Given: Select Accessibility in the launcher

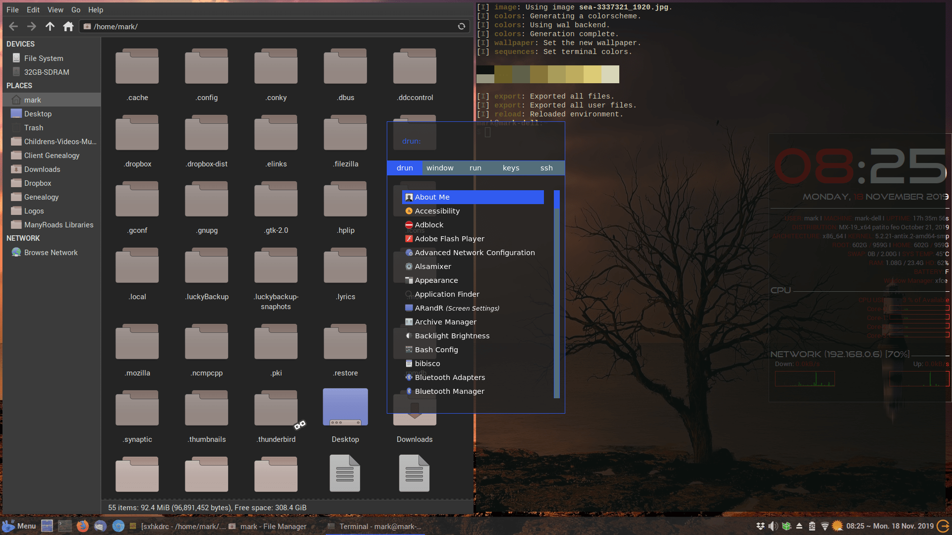Looking at the screenshot, I should pos(437,211).
